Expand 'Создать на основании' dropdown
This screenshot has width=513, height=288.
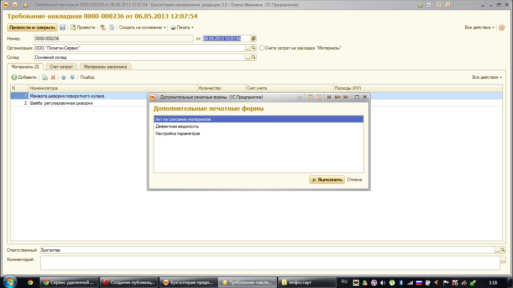142,27
